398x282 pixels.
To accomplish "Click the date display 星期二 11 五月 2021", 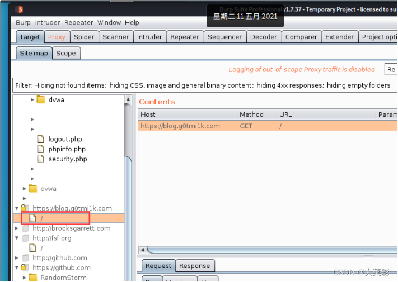I will [x=245, y=16].
